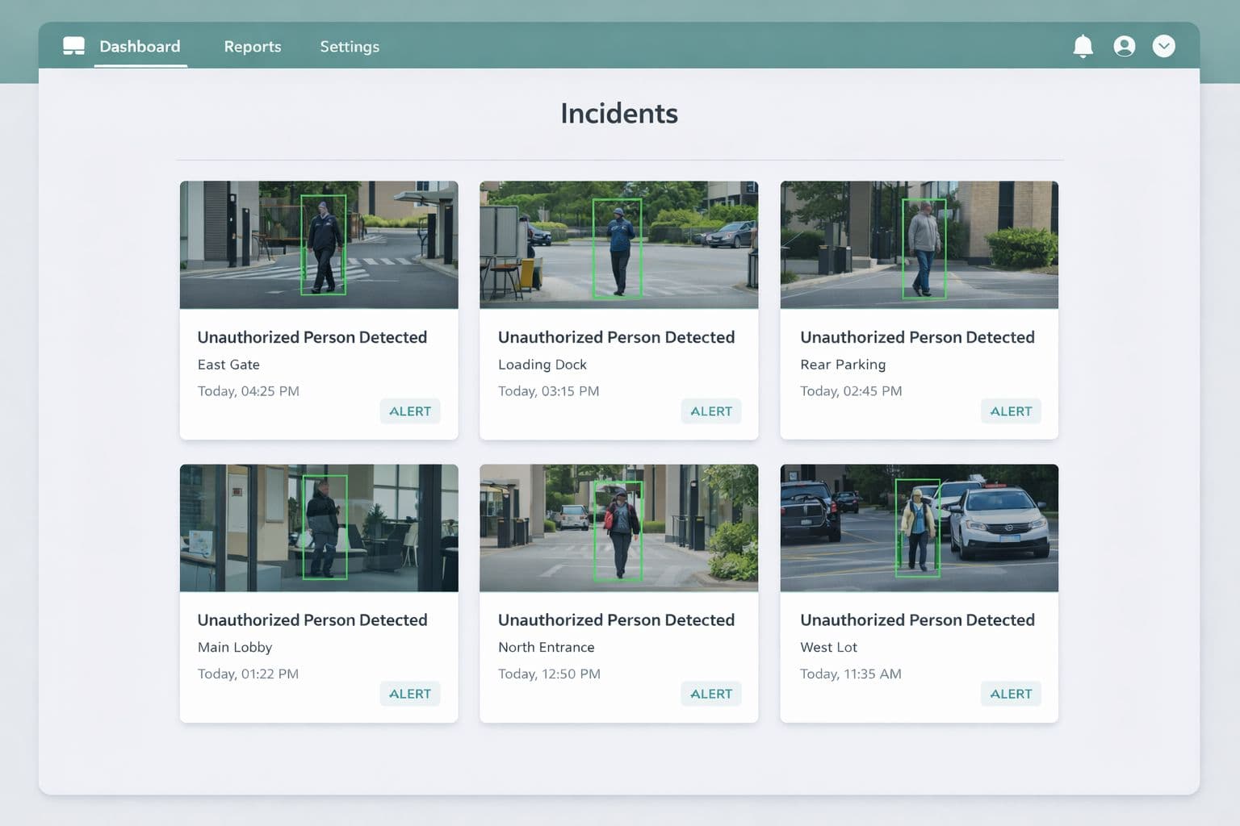The height and width of the screenshot is (826, 1240).
Task: Switch to the Dashboard tab
Action: coord(140,46)
